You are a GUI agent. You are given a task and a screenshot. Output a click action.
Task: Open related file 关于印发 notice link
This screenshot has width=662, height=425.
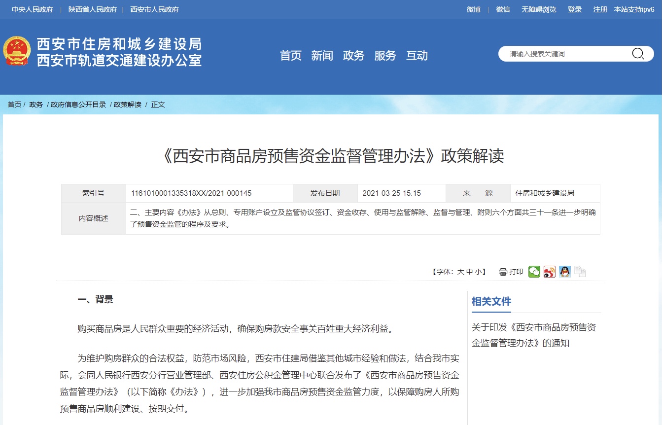534,335
